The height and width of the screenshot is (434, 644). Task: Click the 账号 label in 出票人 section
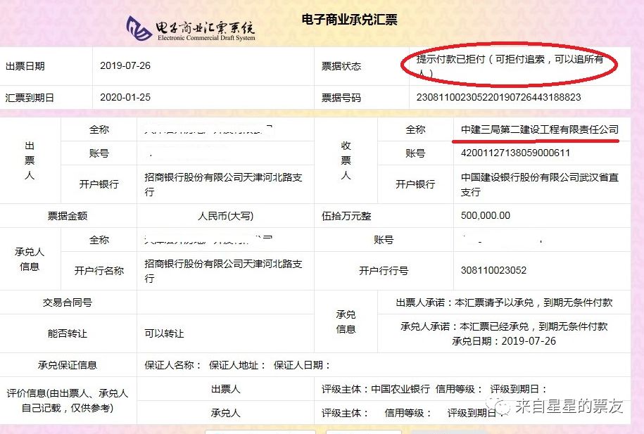[x=99, y=153]
